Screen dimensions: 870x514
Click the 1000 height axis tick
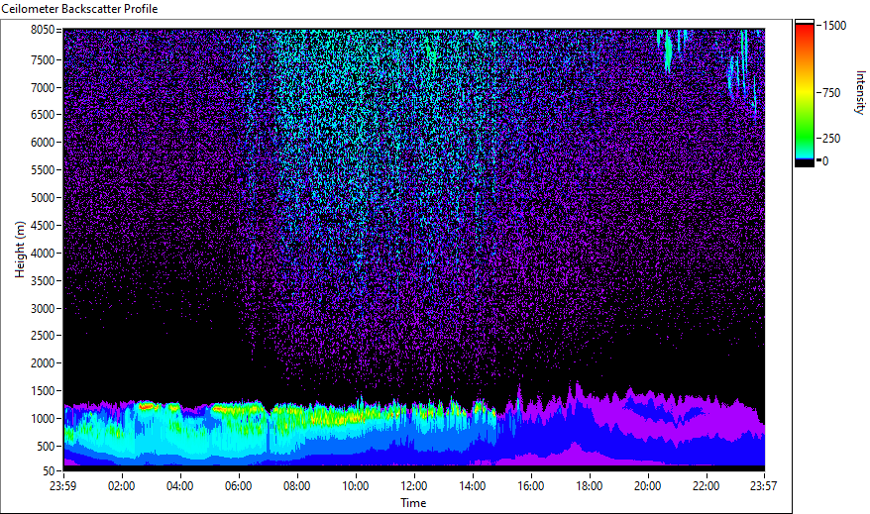pos(43,419)
